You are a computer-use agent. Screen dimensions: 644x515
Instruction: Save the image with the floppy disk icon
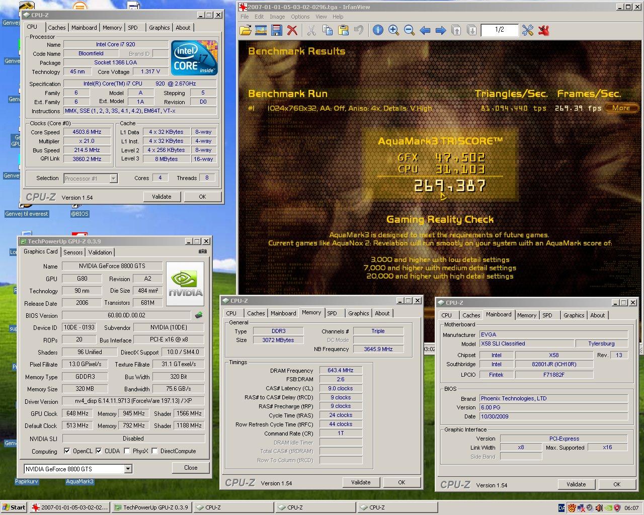tap(276, 30)
